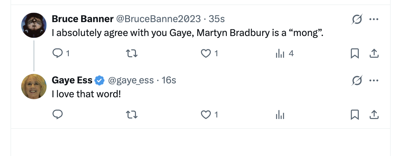Share Gaye Ess's reply
398x156 pixels.
coord(374,115)
